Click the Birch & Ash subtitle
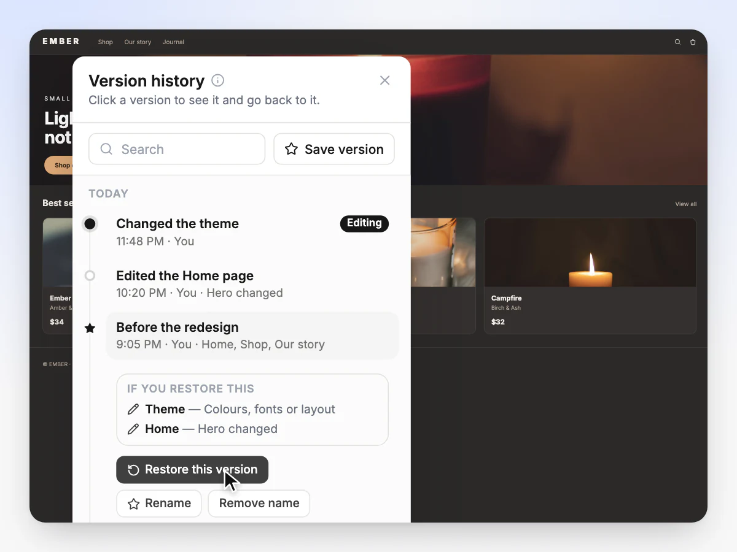 tap(506, 308)
